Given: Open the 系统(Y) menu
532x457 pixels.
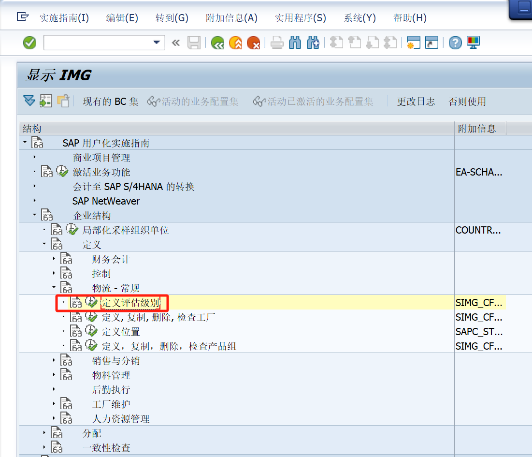Looking at the screenshot, I should [x=359, y=18].
